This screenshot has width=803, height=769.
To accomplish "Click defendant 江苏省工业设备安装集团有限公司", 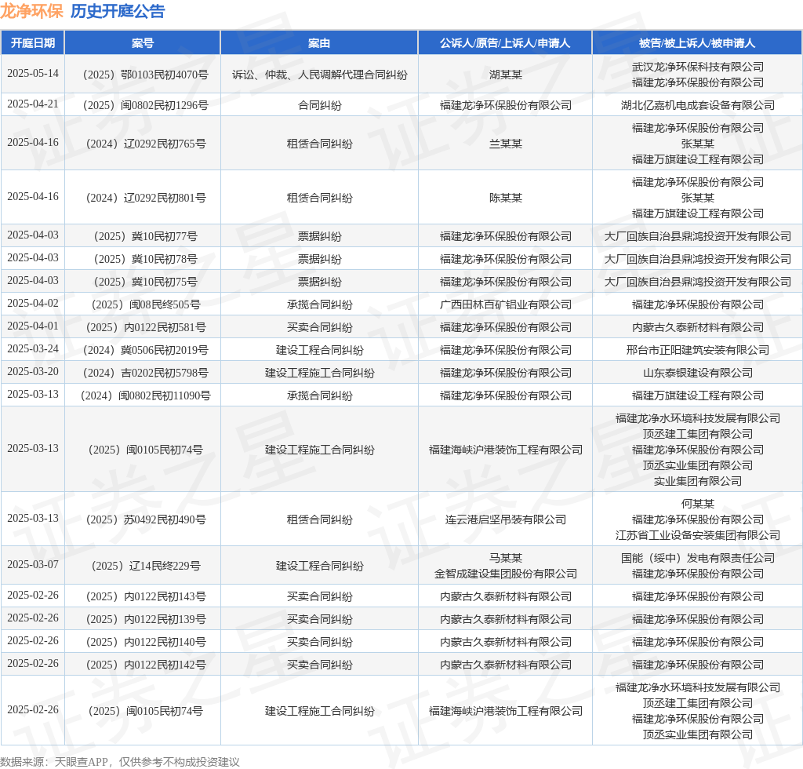I will (x=697, y=535).
